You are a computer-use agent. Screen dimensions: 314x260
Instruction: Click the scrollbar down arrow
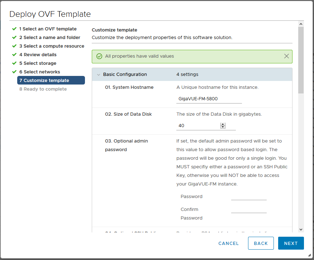tap(301, 230)
